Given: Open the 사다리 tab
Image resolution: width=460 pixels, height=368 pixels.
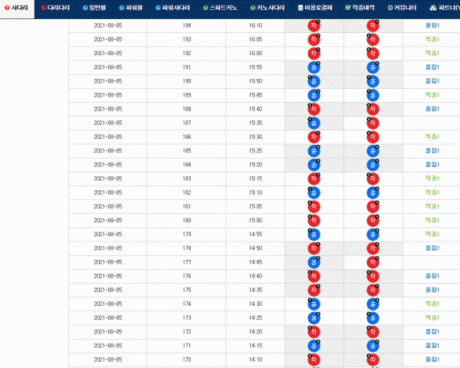Looking at the screenshot, I should pyautogui.click(x=17, y=8).
